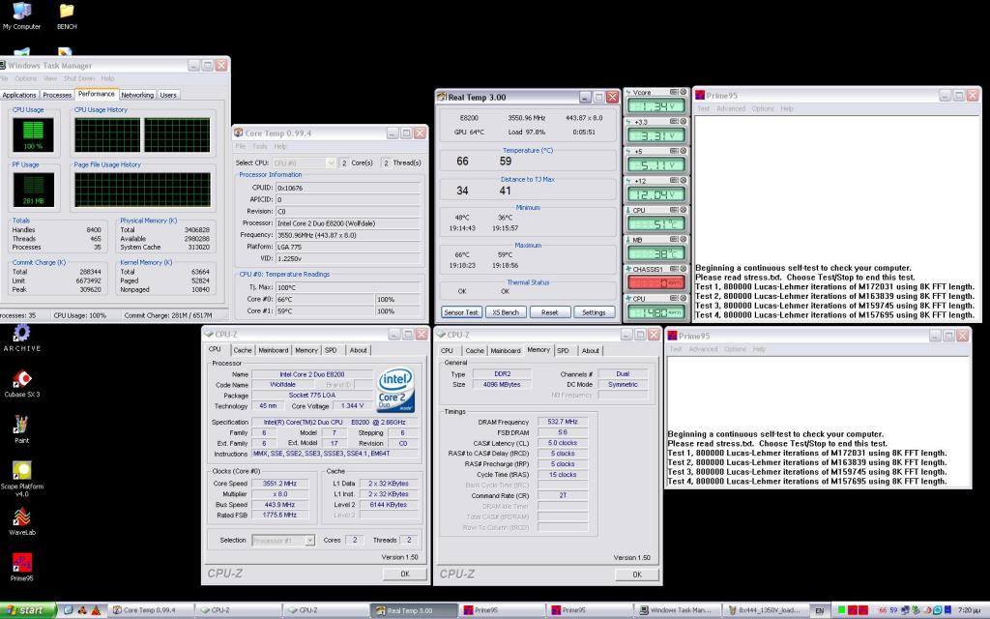
Task: Click the Core Speed value 3551.2 MHz in CPU-Z
Action: (x=279, y=484)
